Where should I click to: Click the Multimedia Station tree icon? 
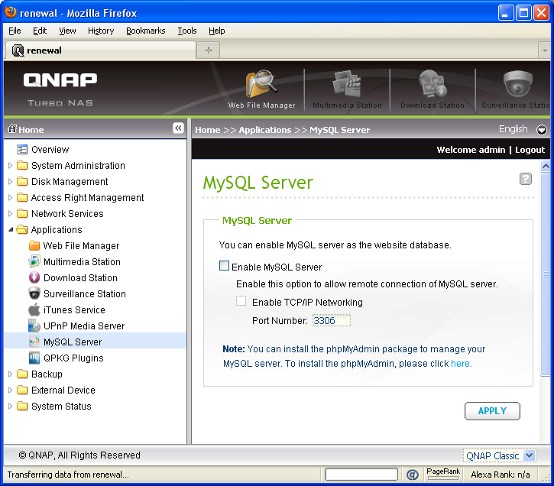click(34, 261)
